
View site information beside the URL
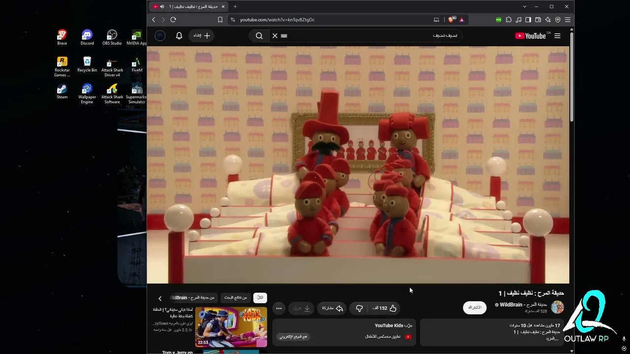pos(233,20)
